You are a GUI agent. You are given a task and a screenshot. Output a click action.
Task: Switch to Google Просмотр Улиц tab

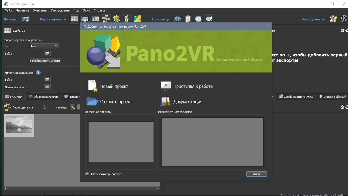(296, 96)
